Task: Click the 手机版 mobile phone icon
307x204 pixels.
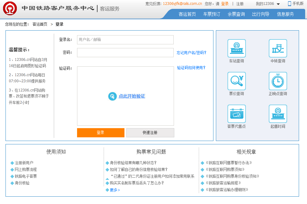Action: (x=289, y=4)
